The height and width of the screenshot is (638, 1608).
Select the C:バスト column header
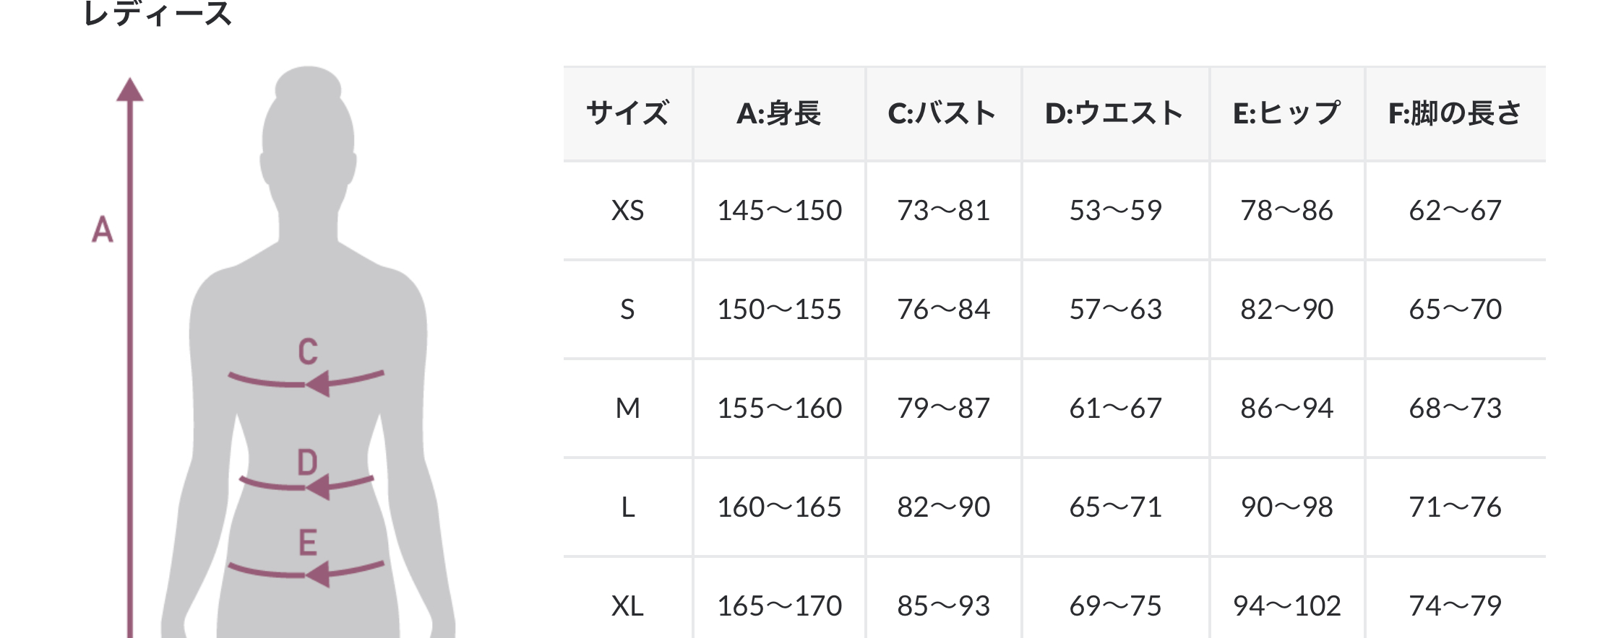tap(942, 113)
